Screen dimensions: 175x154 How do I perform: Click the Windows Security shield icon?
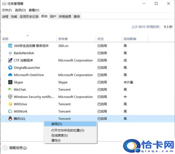(x=10, y=97)
